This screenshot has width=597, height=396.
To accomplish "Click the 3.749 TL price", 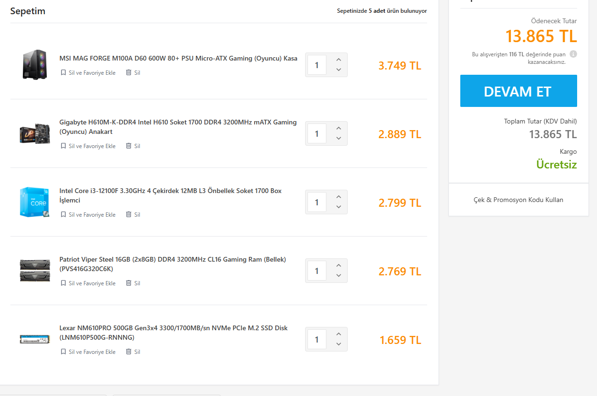I will point(400,66).
